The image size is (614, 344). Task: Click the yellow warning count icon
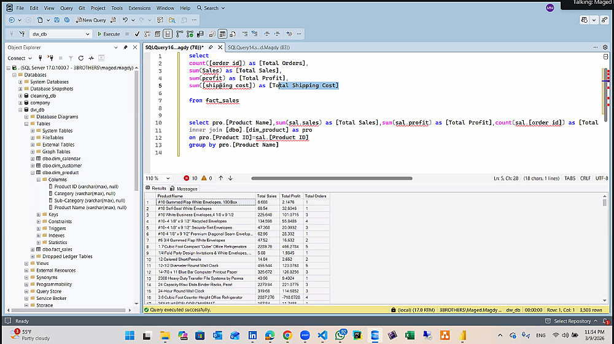click(204, 178)
